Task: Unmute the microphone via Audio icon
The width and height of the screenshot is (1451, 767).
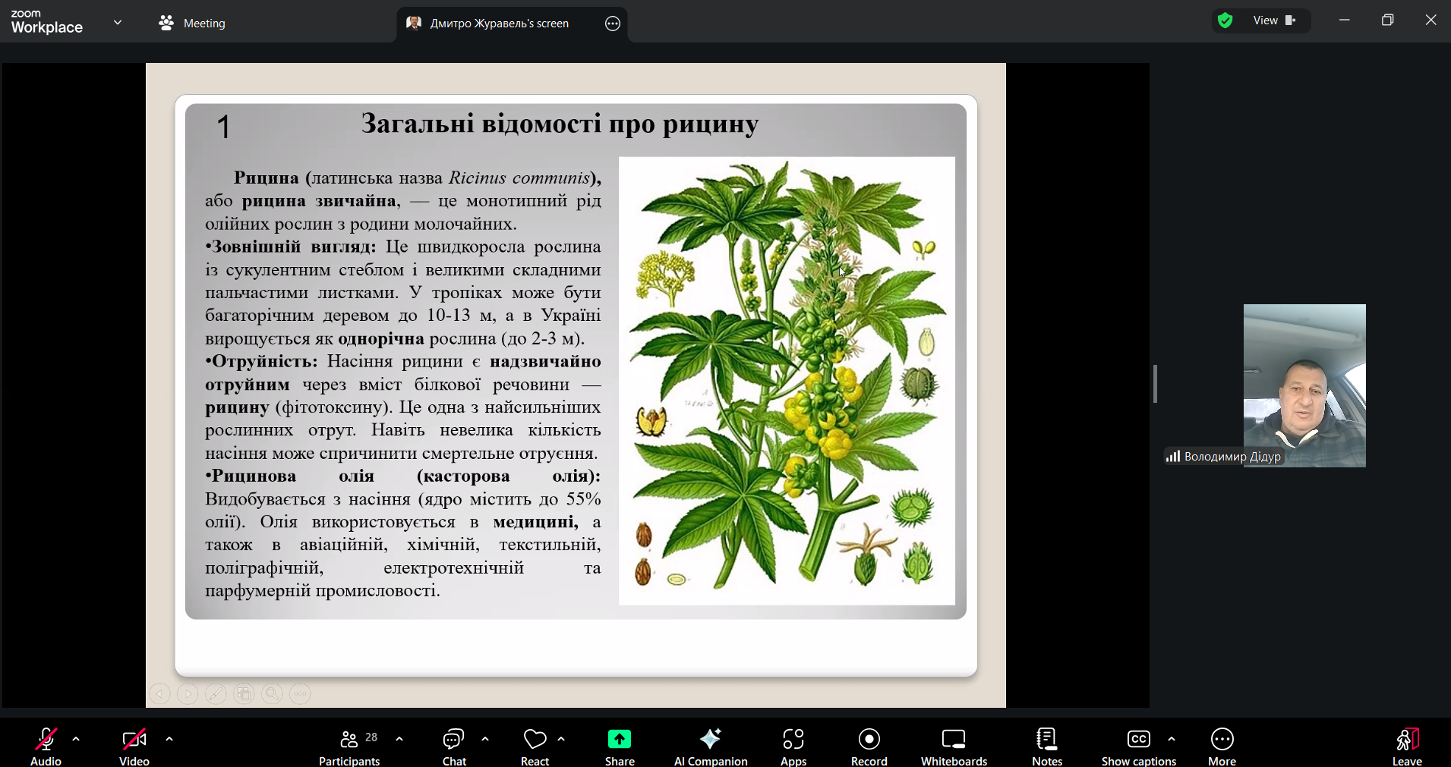Action: point(46,740)
